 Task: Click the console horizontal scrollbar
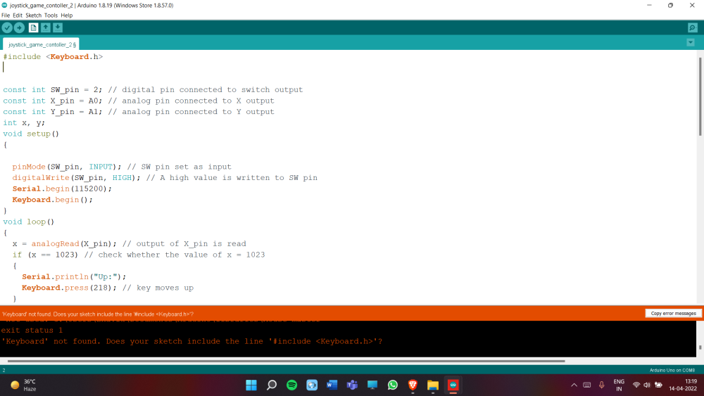point(282,361)
